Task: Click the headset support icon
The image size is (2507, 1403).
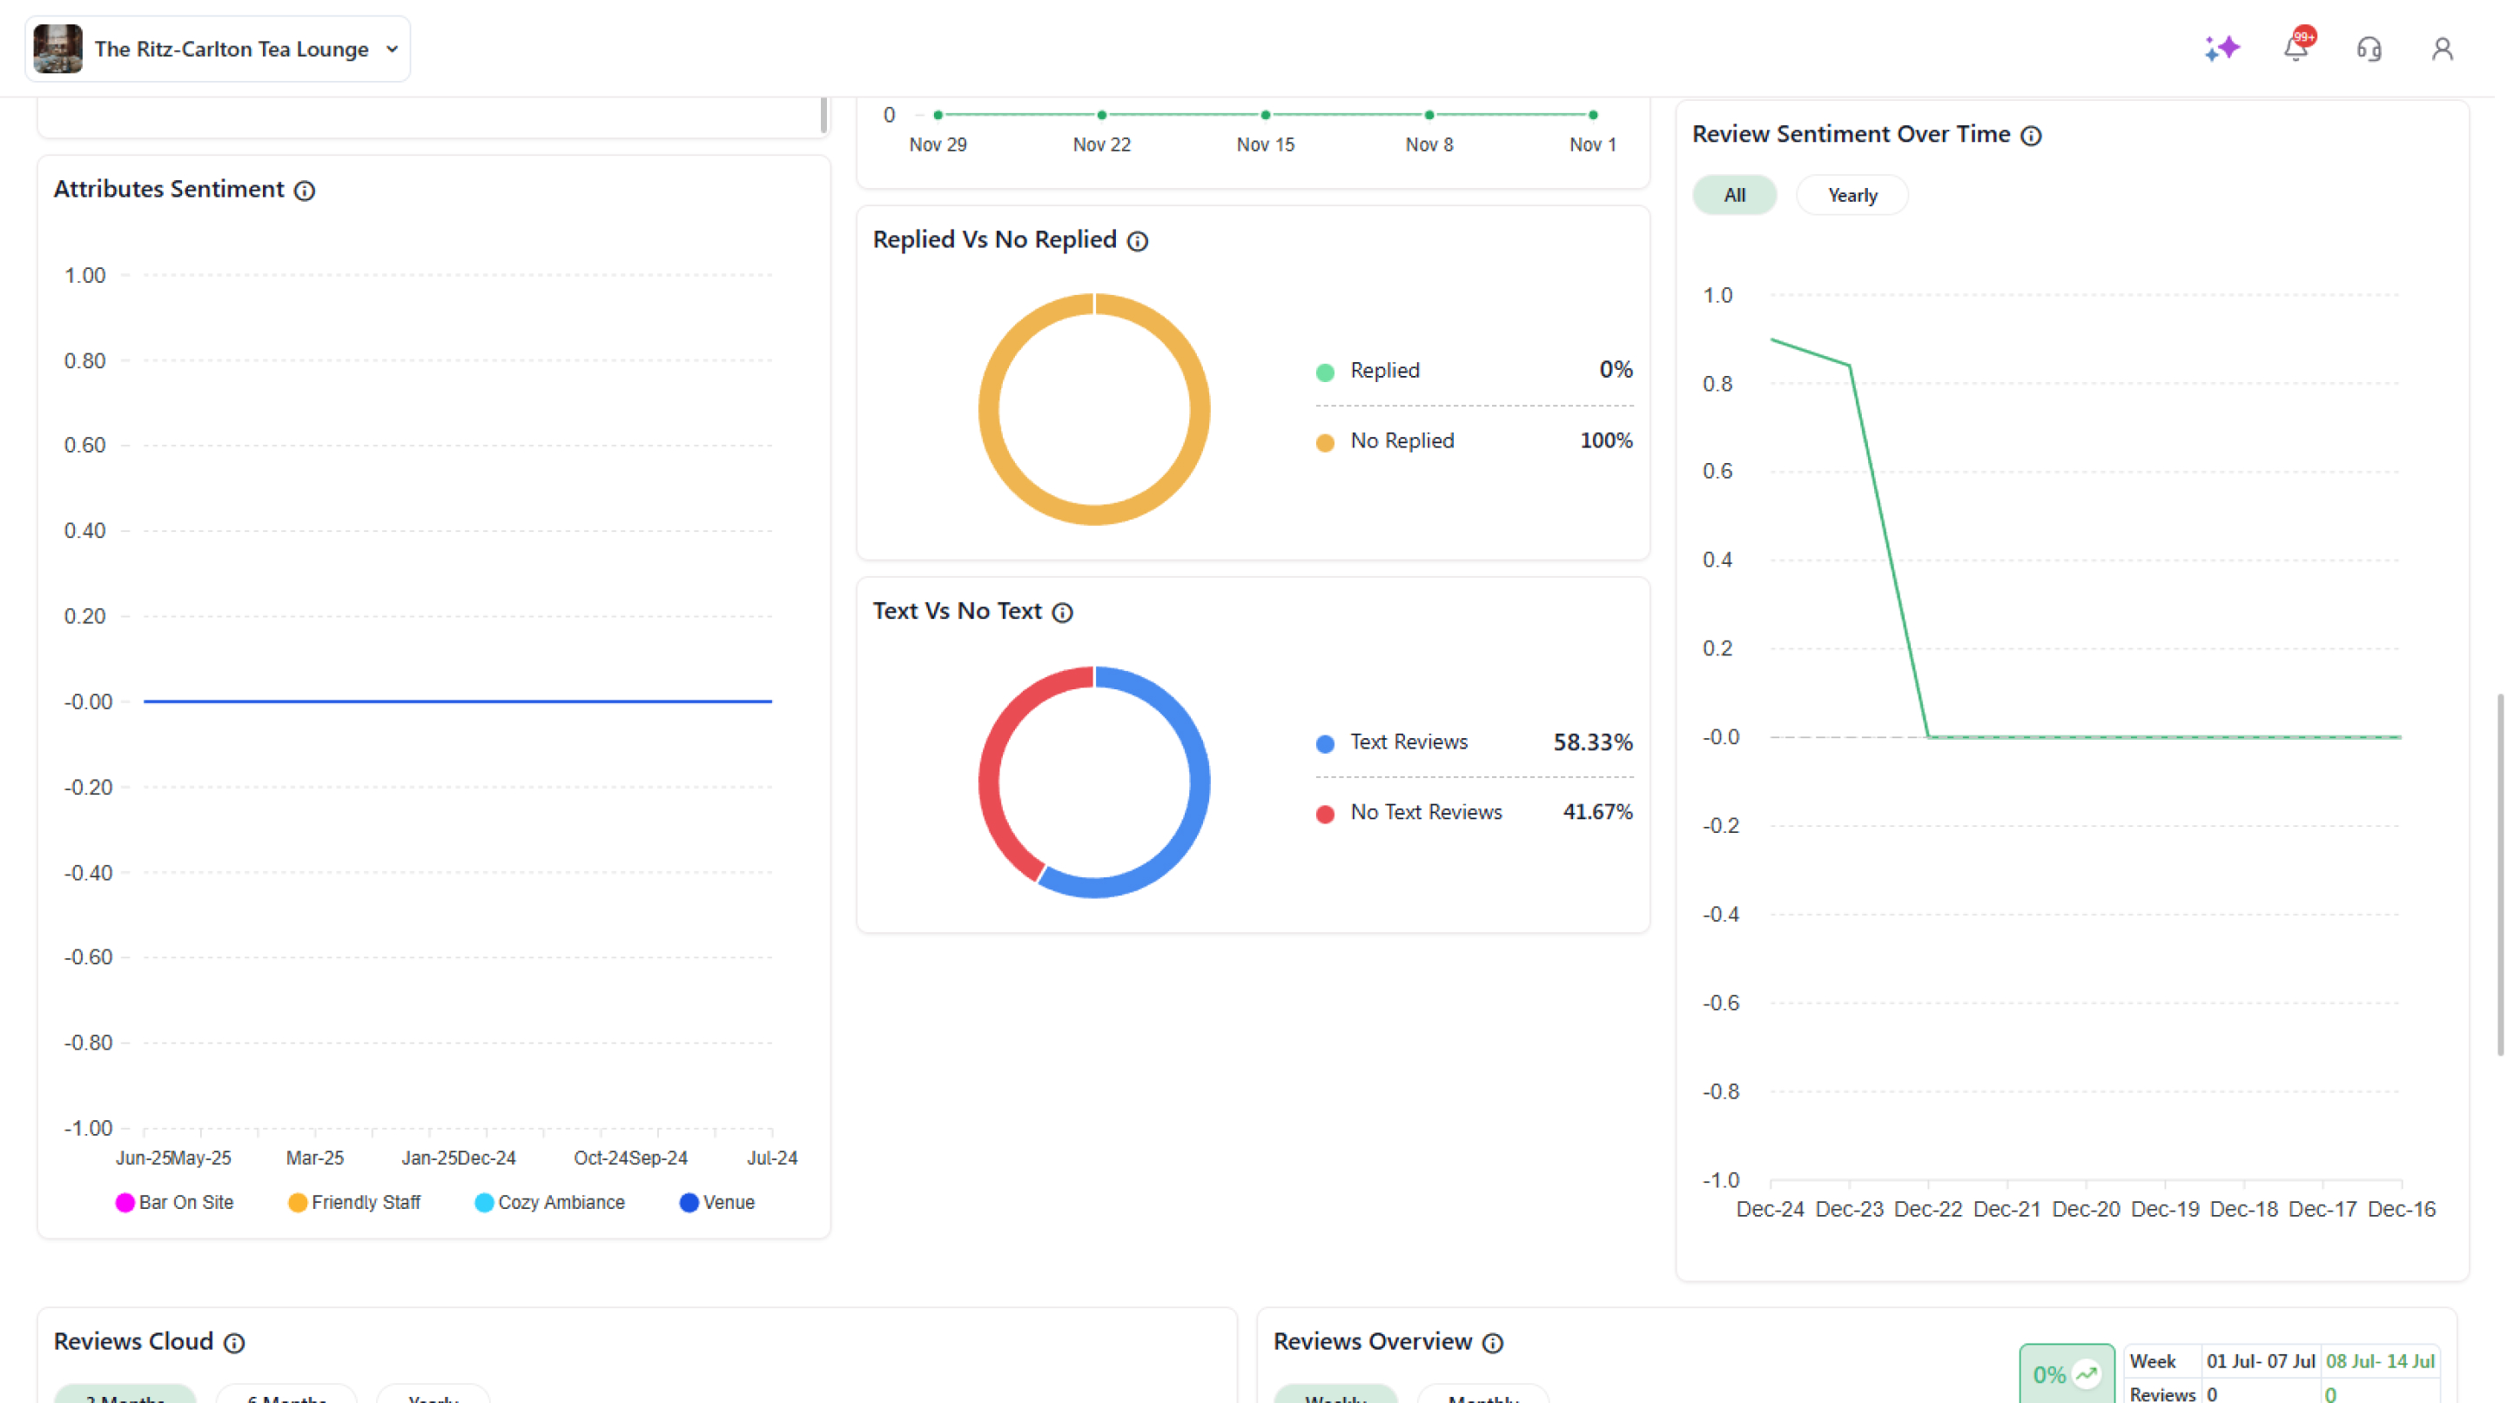Action: 2369,49
